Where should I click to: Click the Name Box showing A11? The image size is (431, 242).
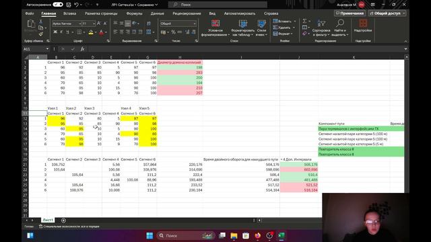point(36,49)
